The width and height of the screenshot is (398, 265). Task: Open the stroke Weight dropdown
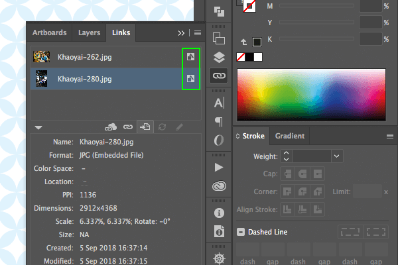click(x=337, y=156)
